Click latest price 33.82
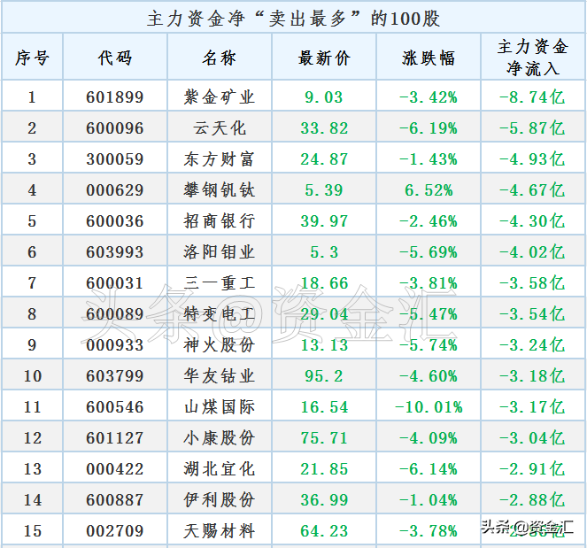This screenshot has width=587, height=548. 324,128
